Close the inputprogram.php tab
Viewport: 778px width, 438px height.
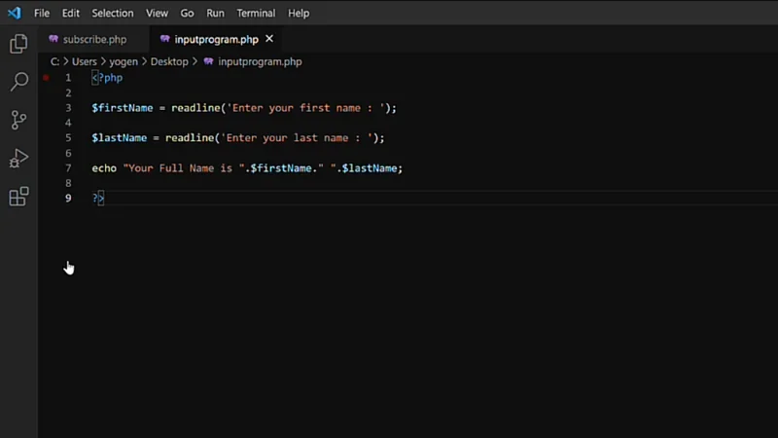coord(269,39)
